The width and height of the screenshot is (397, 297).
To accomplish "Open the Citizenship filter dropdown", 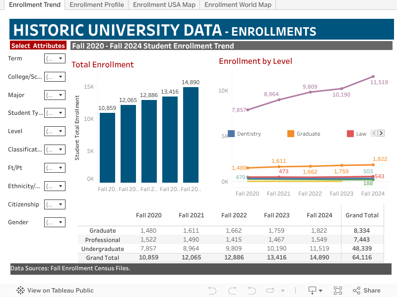I will (x=55, y=204).
